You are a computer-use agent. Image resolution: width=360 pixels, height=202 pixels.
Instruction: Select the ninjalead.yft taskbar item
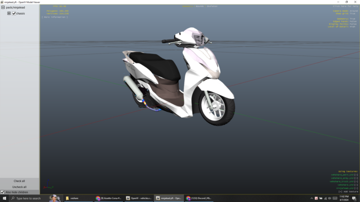click(168, 198)
